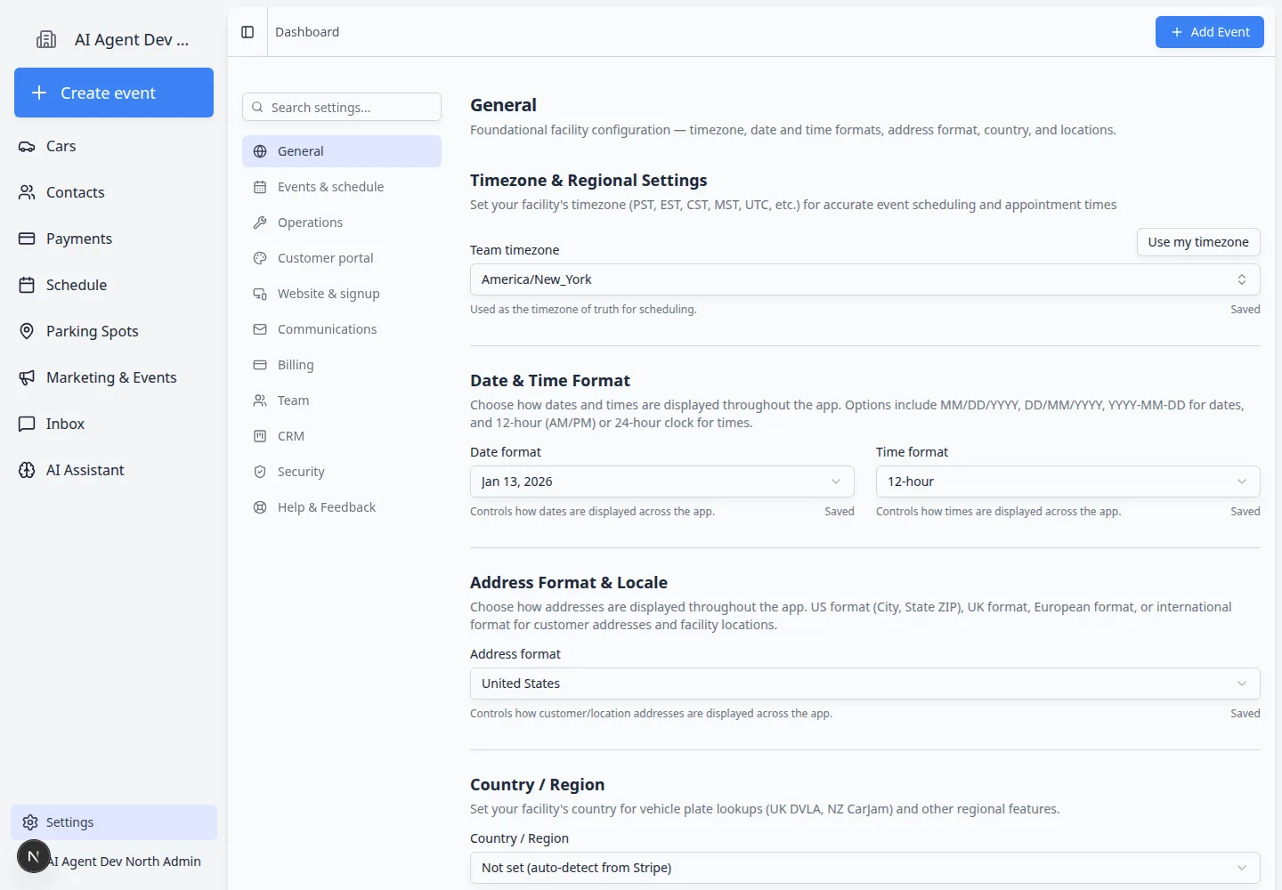Click the Contacts people icon
The image size is (1282, 890).
coord(27,192)
